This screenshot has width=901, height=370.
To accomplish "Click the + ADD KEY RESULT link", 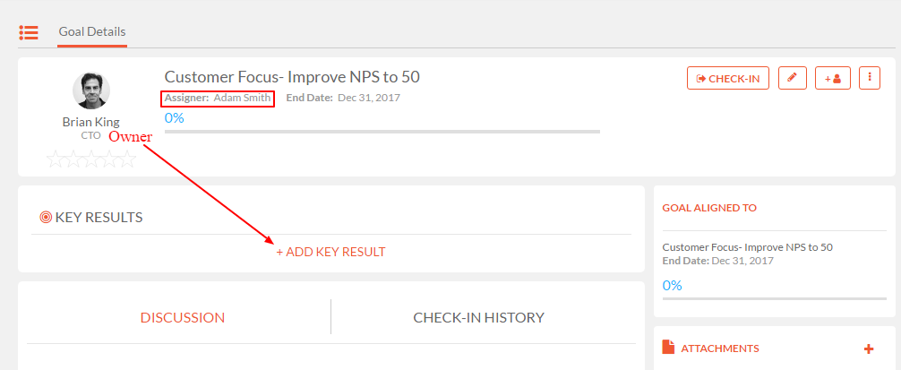I will [331, 252].
